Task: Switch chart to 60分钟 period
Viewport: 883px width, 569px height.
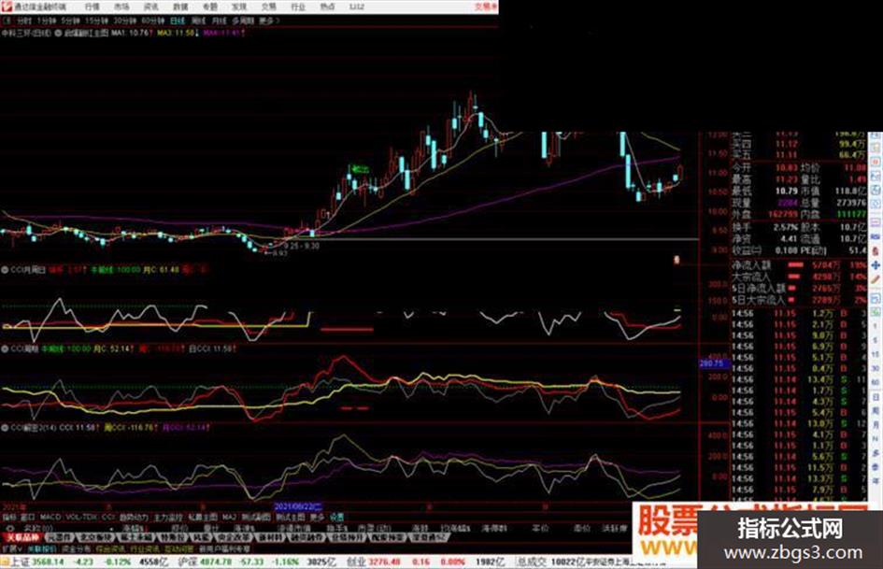Action: [x=152, y=21]
